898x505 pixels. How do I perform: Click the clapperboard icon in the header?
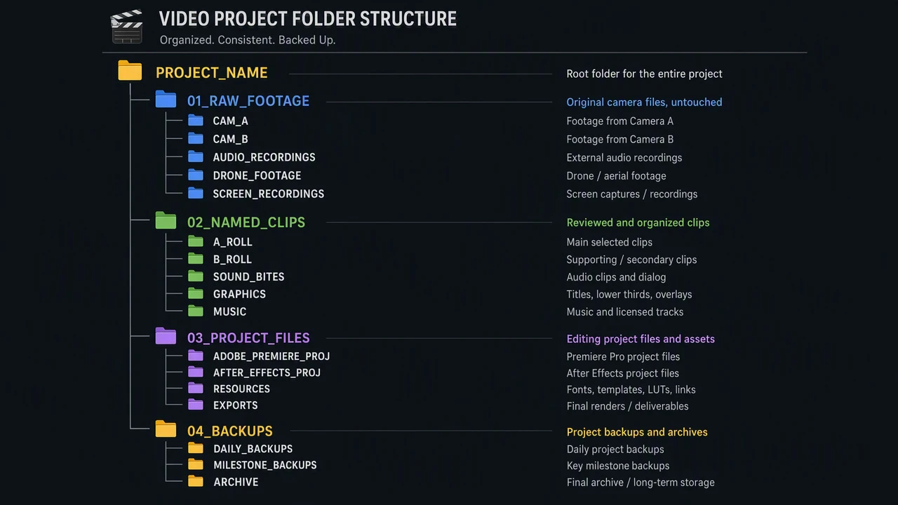(127, 27)
